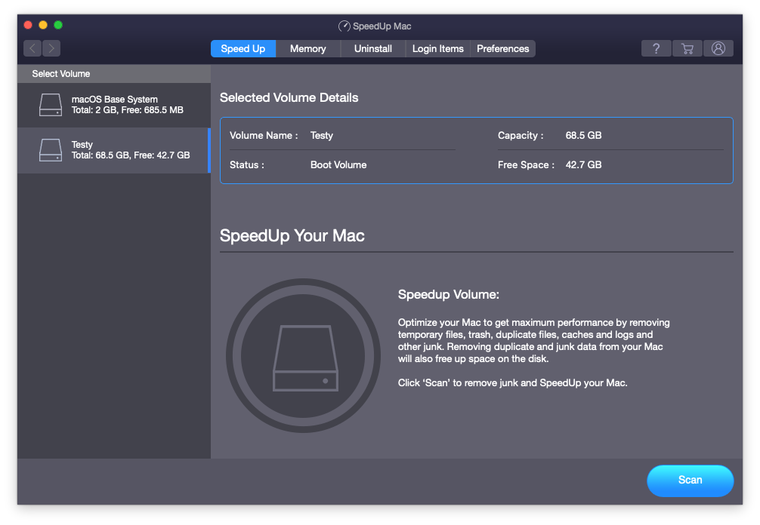This screenshot has width=760, height=525.
Task: Click the macOS Base System drive icon
Action: [x=51, y=105]
